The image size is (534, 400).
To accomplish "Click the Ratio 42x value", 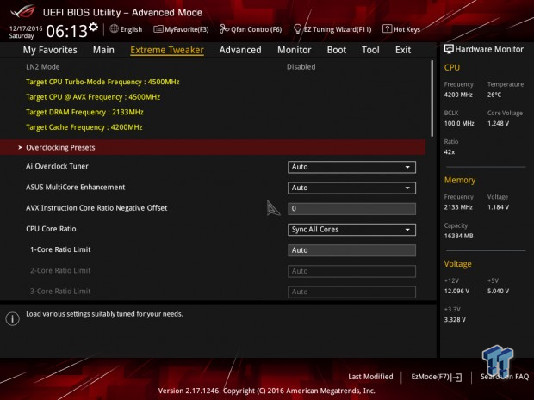I will (450, 152).
